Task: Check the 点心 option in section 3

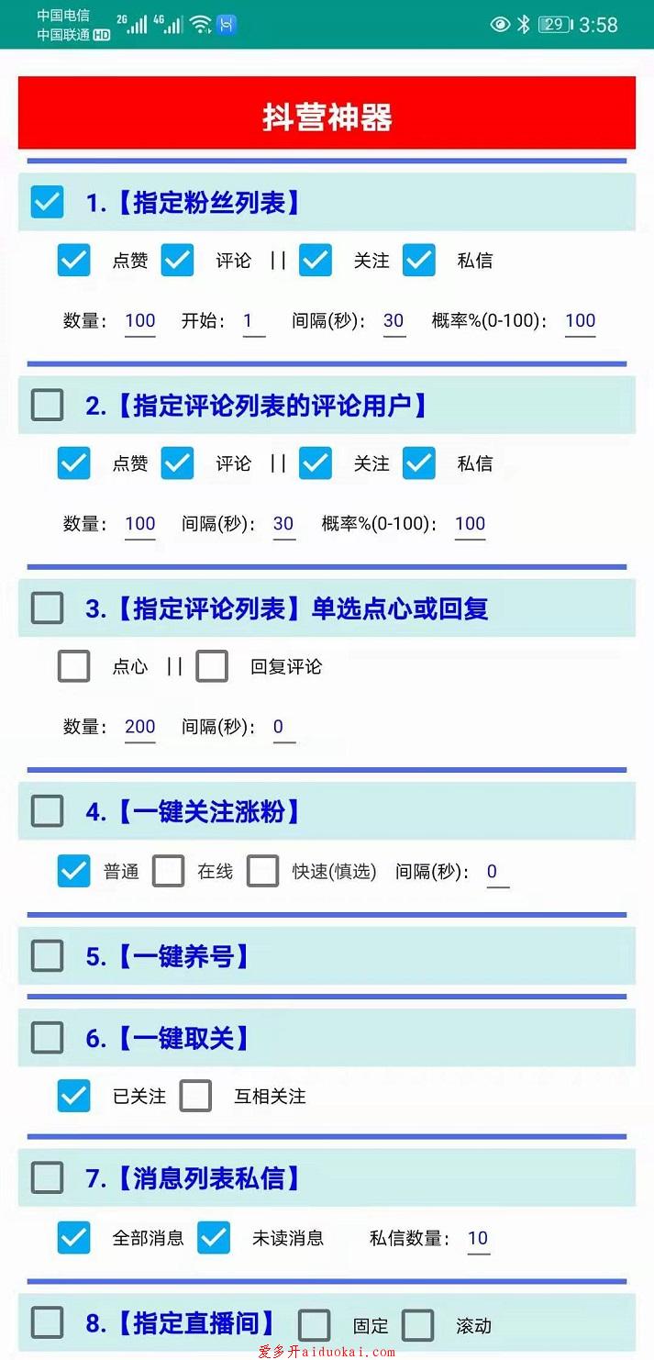Action: [x=74, y=666]
